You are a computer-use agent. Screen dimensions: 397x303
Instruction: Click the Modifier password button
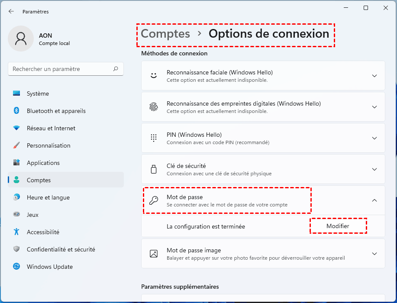(x=338, y=226)
